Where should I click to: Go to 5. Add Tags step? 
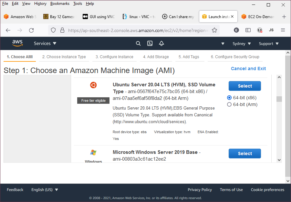click(189, 57)
